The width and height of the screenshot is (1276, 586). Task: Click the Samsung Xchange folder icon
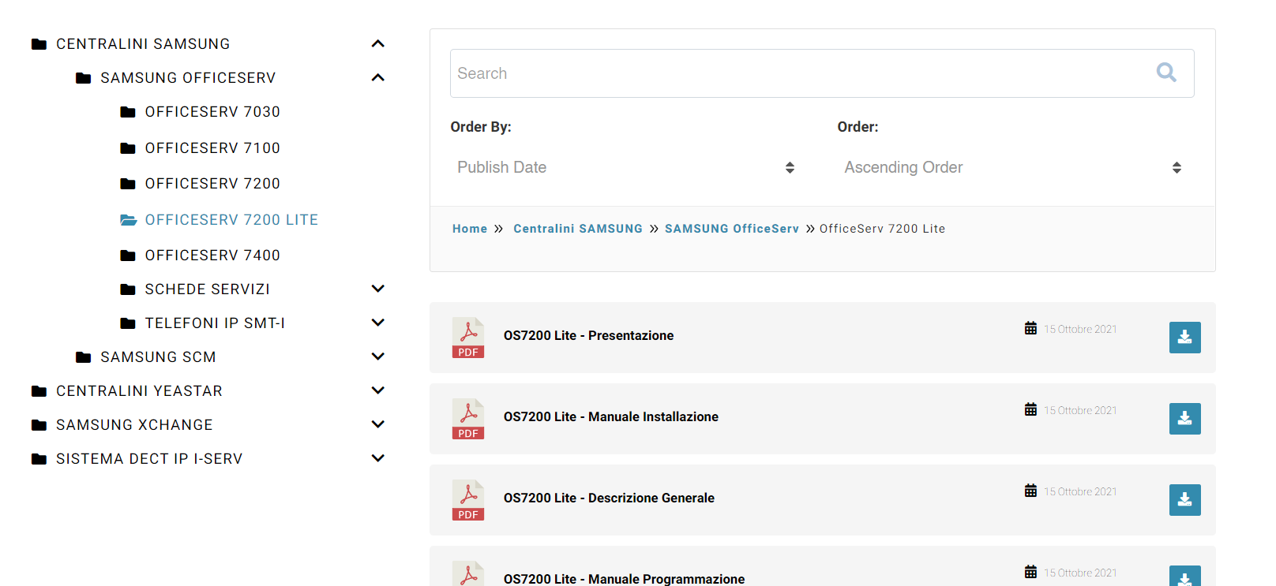[x=39, y=425]
